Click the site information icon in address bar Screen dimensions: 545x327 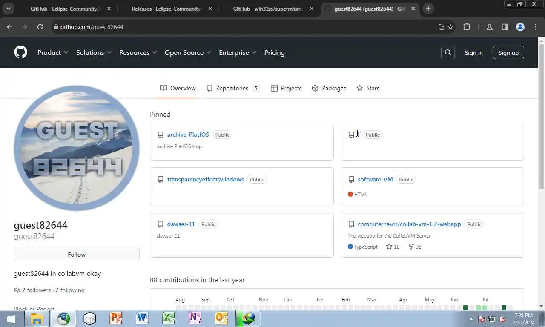pyautogui.click(x=55, y=27)
